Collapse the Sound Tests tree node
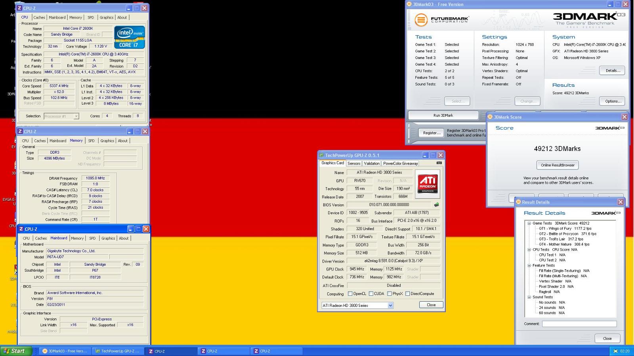The image size is (634, 356). [529, 297]
